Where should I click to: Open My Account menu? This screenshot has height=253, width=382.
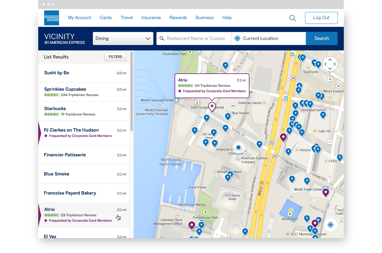pyautogui.click(x=79, y=18)
